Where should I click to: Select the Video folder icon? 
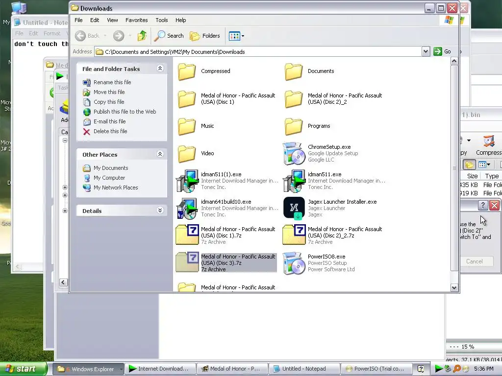(187, 153)
